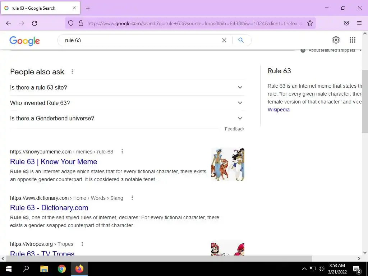Click the scroll down arrow
The height and width of the screenshot is (276, 368).
[x=365, y=253]
